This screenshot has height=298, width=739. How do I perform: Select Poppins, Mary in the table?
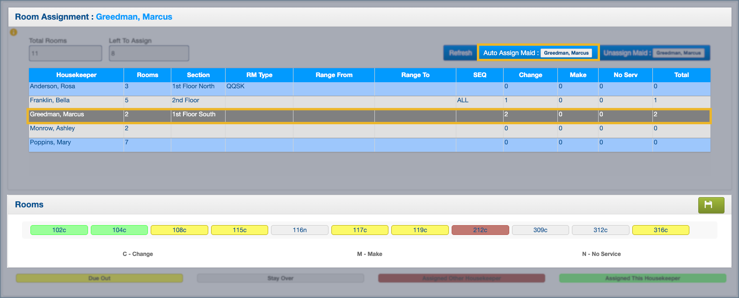point(51,142)
